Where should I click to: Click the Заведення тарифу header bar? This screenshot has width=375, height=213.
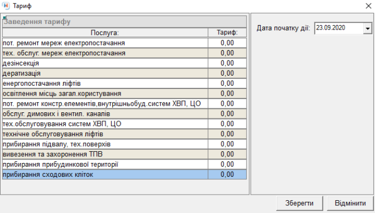pos(124,22)
